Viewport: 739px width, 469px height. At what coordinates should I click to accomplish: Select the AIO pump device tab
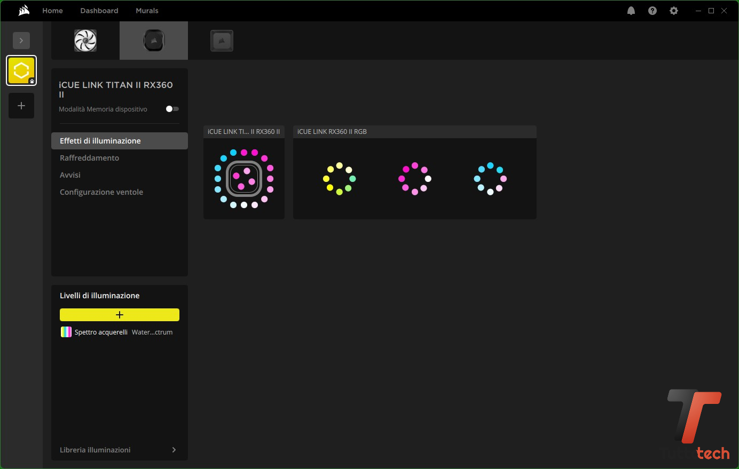154,41
